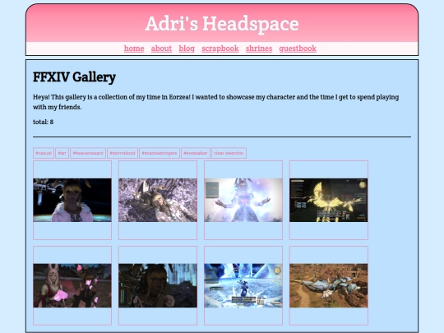Visit the scrapbook page
The height and width of the screenshot is (333, 444).
(x=220, y=49)
